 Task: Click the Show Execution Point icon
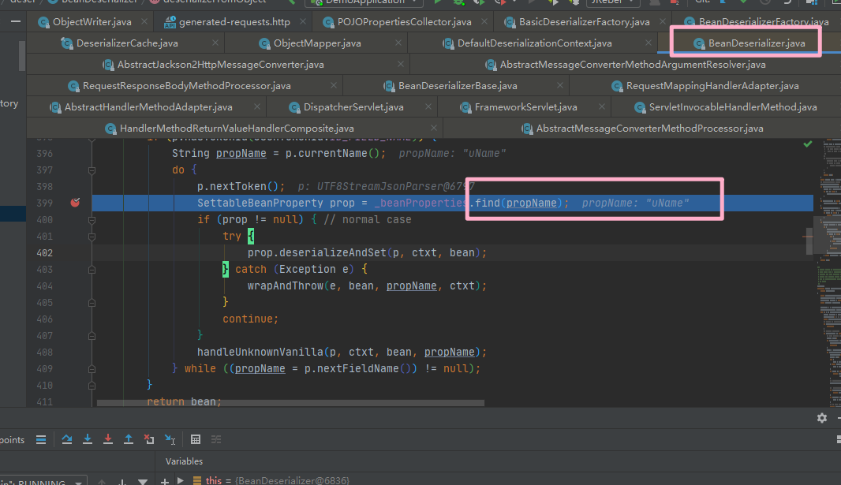point(41,440)
